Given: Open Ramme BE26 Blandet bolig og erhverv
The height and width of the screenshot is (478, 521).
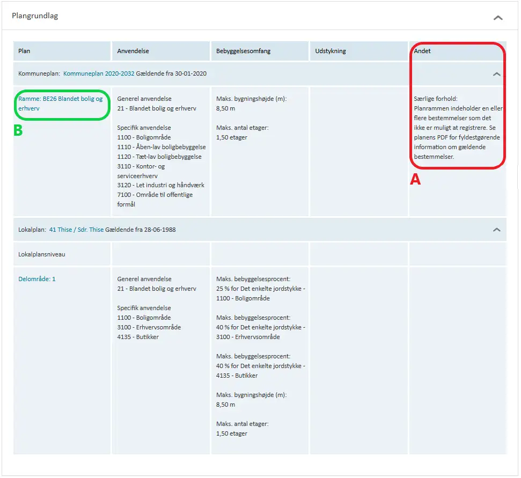Looking at the screenshot, I should tap(60, 104).
